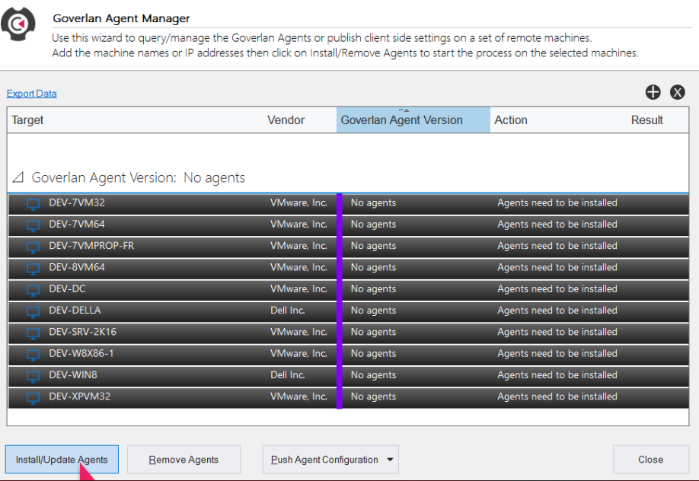
Task: Click 'Agents need to be installed' for DEV-7VM64
Action: 557,225
